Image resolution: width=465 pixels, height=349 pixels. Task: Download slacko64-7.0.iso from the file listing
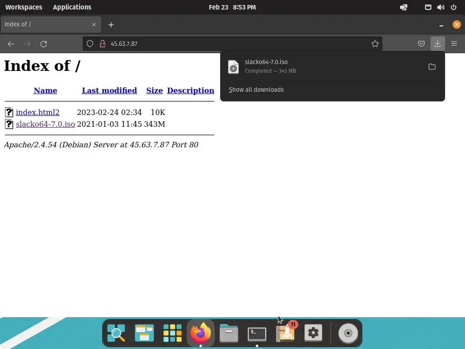pos(45,124)
